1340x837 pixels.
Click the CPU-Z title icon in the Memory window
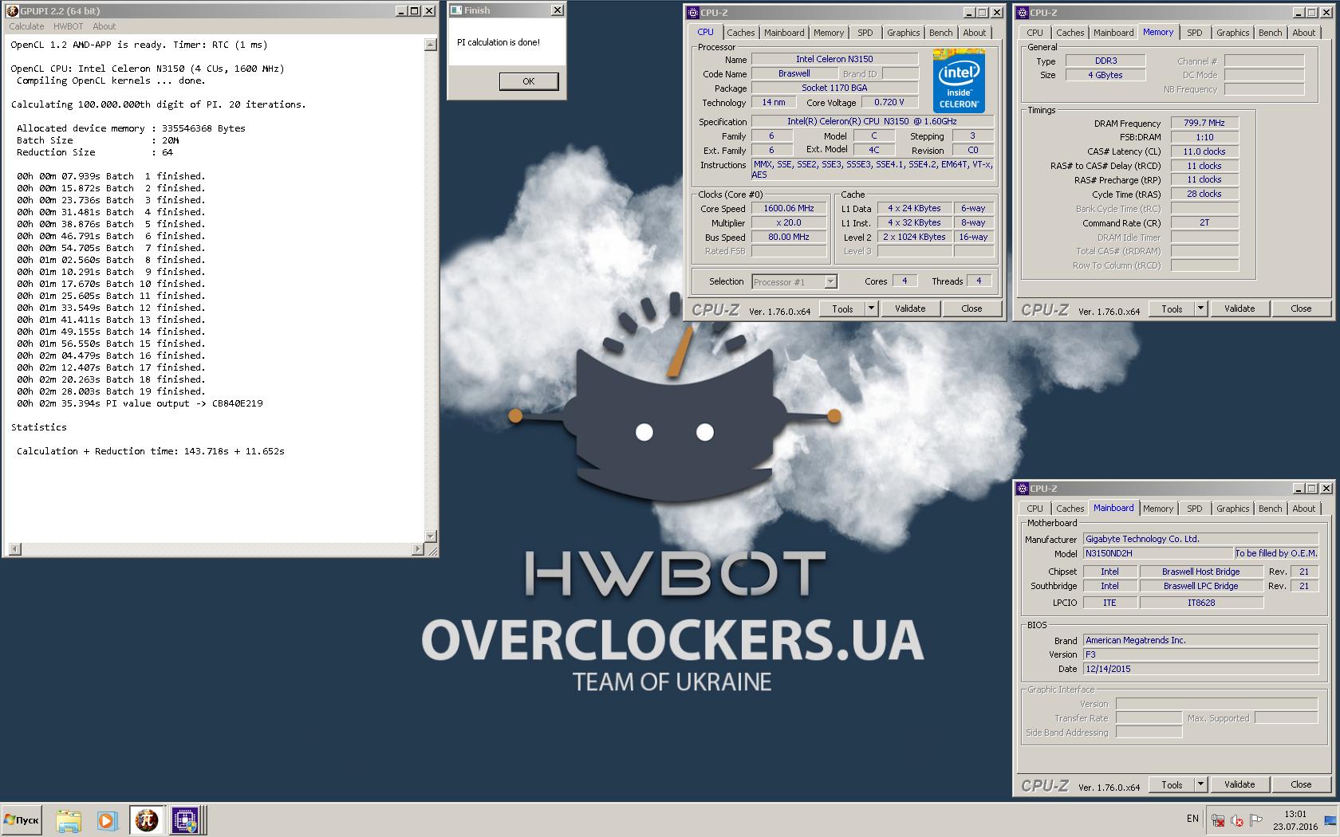1023,12
